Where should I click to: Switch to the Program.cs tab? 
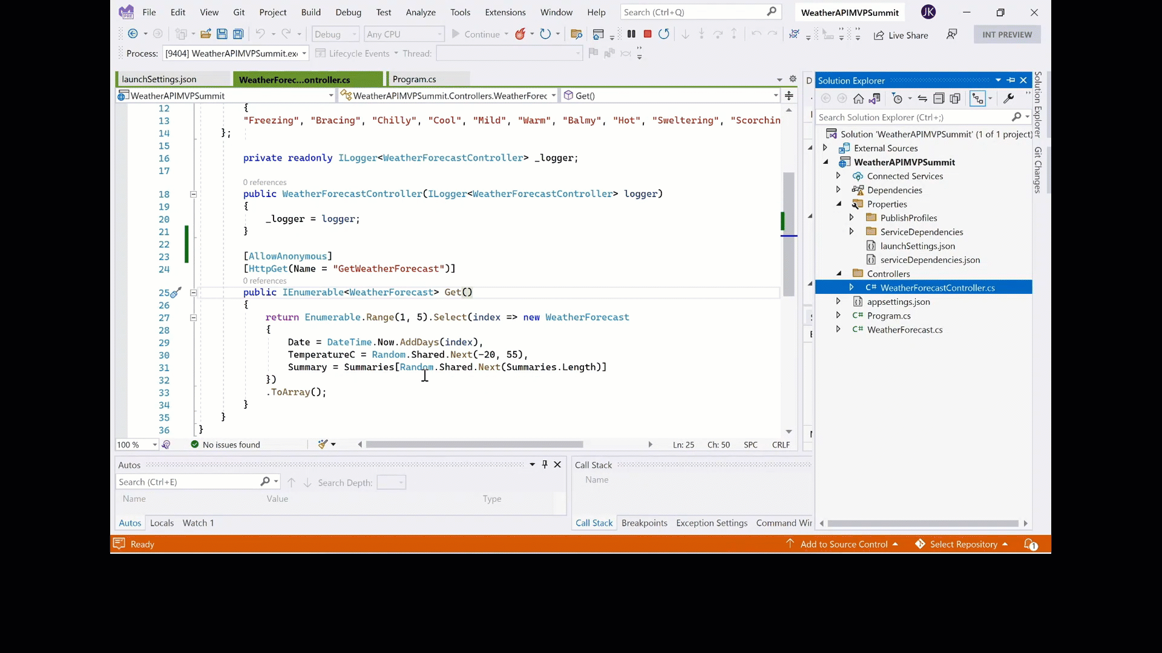tap(414, 79)
